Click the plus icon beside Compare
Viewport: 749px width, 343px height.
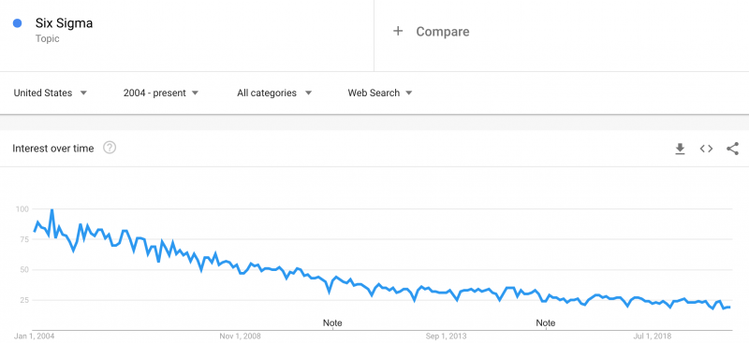(x=398, y=32)
